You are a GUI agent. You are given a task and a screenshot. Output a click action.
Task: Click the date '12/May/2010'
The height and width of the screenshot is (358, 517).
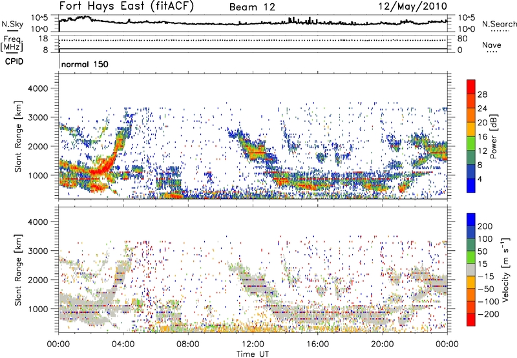click(x=413, y=6)
